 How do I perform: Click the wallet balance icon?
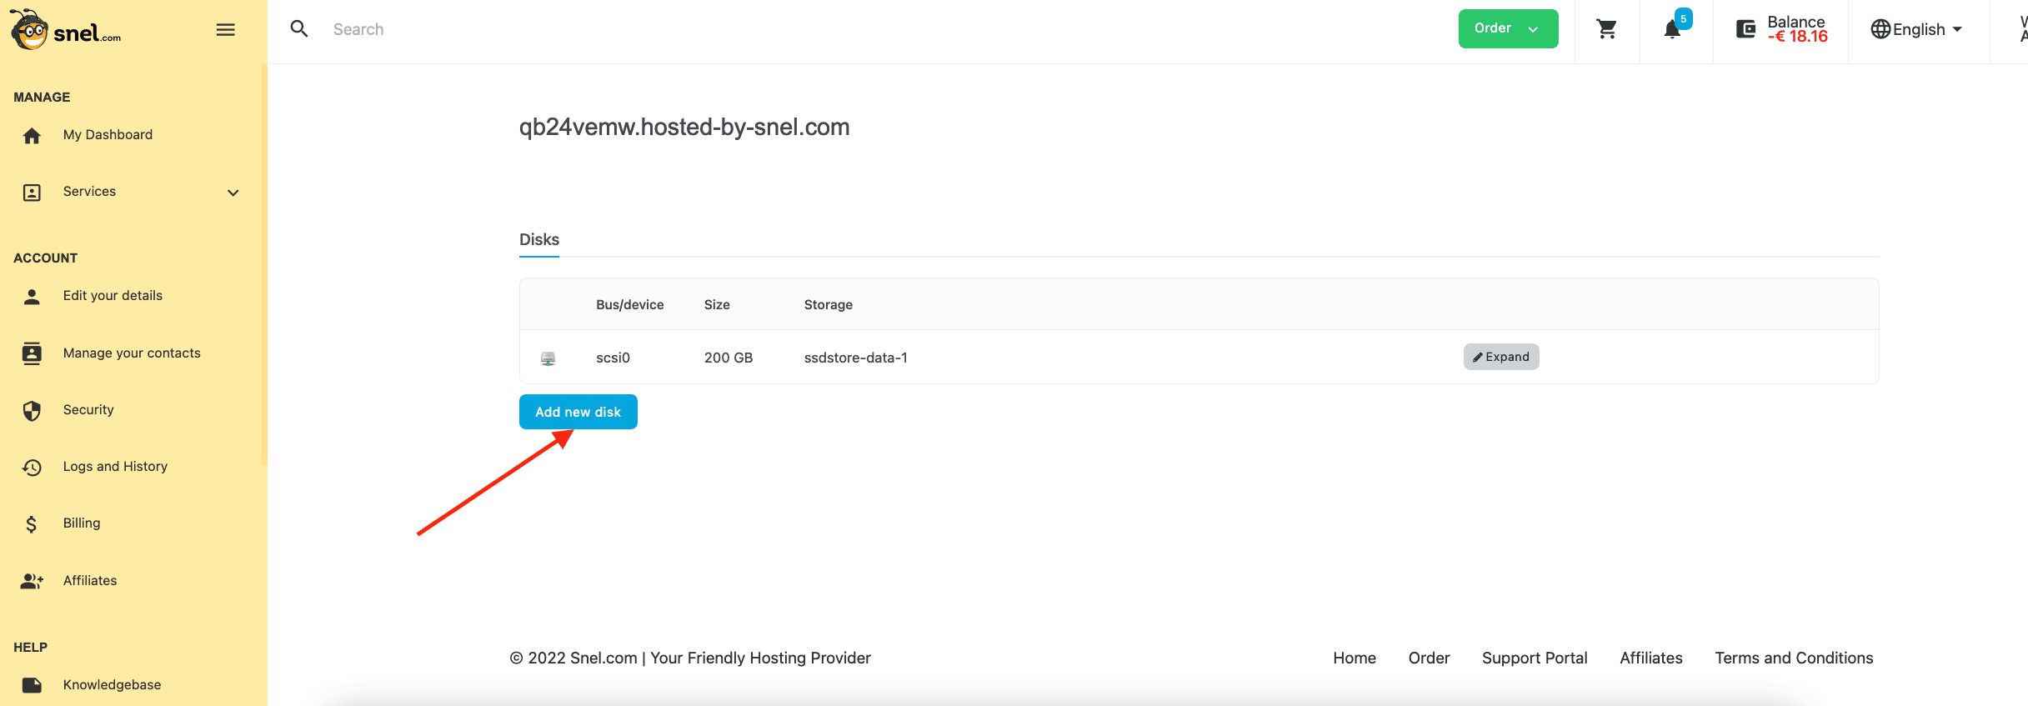1745,30
